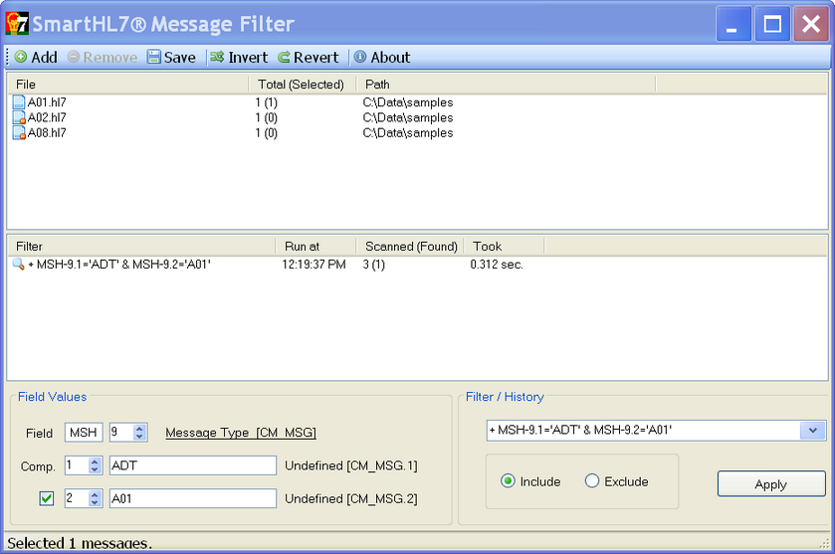Decrease the component 1 spinner
835x554 pixels.
[95, 469]
